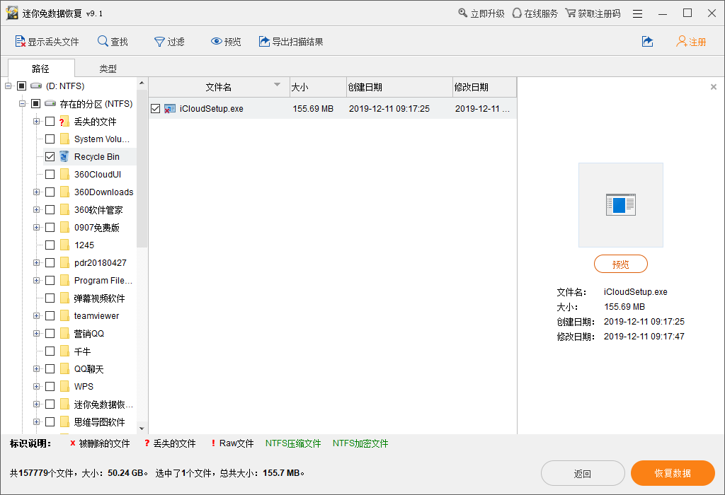Check the 丢失的文件 checkbox
The height and width of the screenshot is (495, 725).
coord(50,122)
